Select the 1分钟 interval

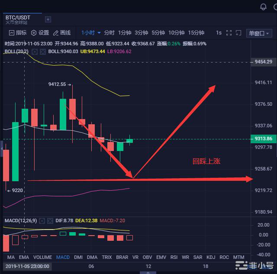point(125,33)
